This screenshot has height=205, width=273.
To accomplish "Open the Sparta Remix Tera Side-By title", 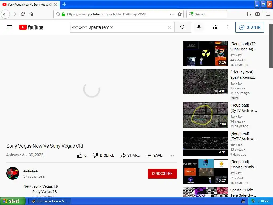I will (243, 192).
